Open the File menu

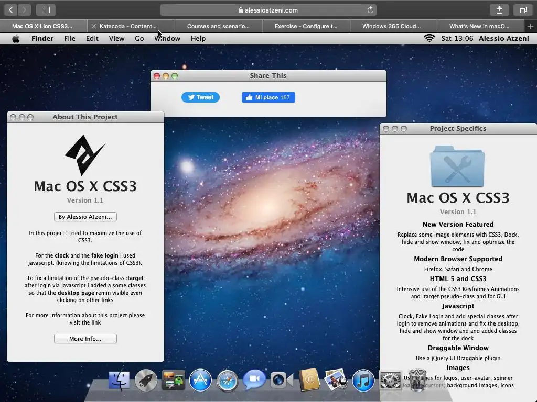click(70, 38)
